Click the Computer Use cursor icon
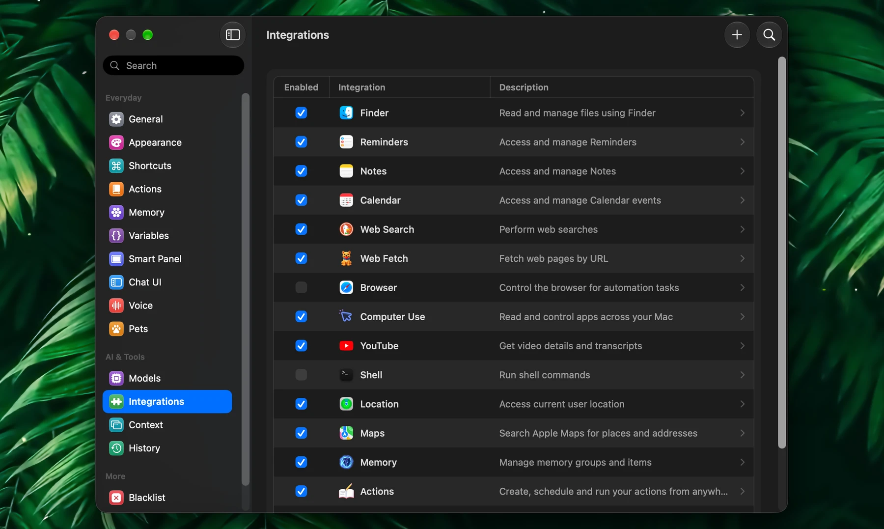This screenshot has height=529, width=884. click(x=346, y=317)
